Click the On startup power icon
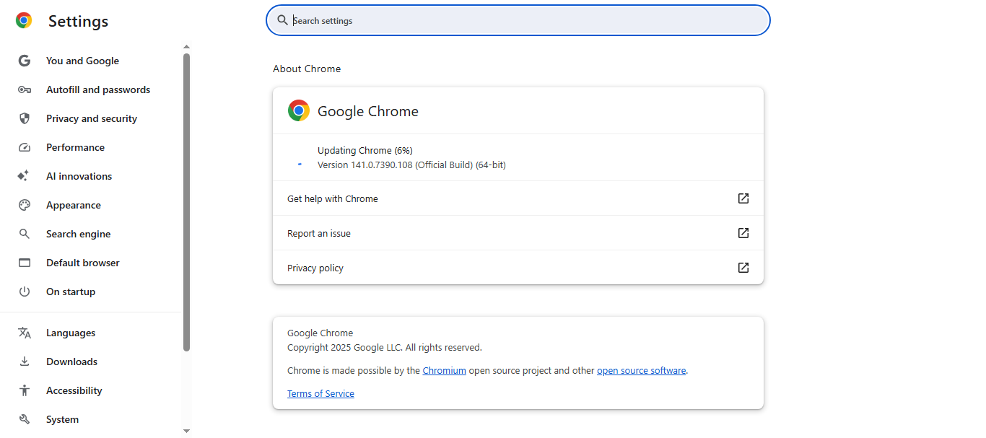The width and height of the screenshot is (986, 438). (25, 292)
